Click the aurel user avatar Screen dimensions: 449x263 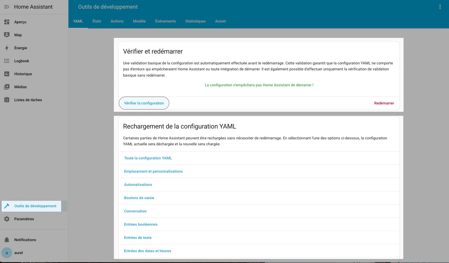[7, 253]
